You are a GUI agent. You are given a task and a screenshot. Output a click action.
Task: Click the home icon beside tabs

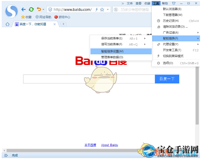click(x=7, y=24)
